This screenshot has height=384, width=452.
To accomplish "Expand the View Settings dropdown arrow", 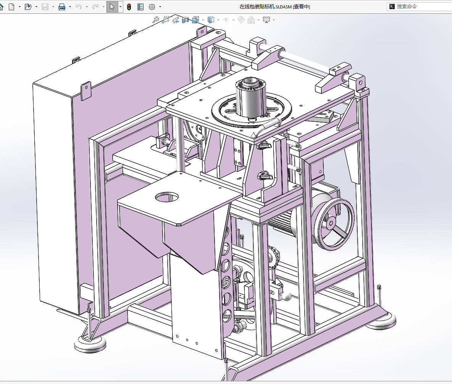I will click(x=274, y=20).
